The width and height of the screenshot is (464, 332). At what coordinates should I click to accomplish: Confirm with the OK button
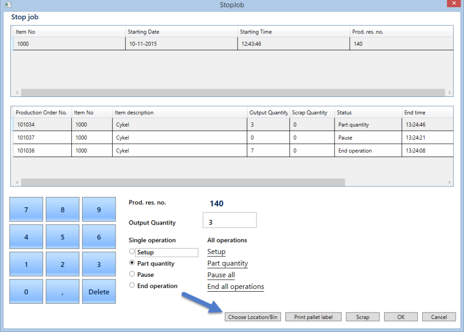click(400, 317)
